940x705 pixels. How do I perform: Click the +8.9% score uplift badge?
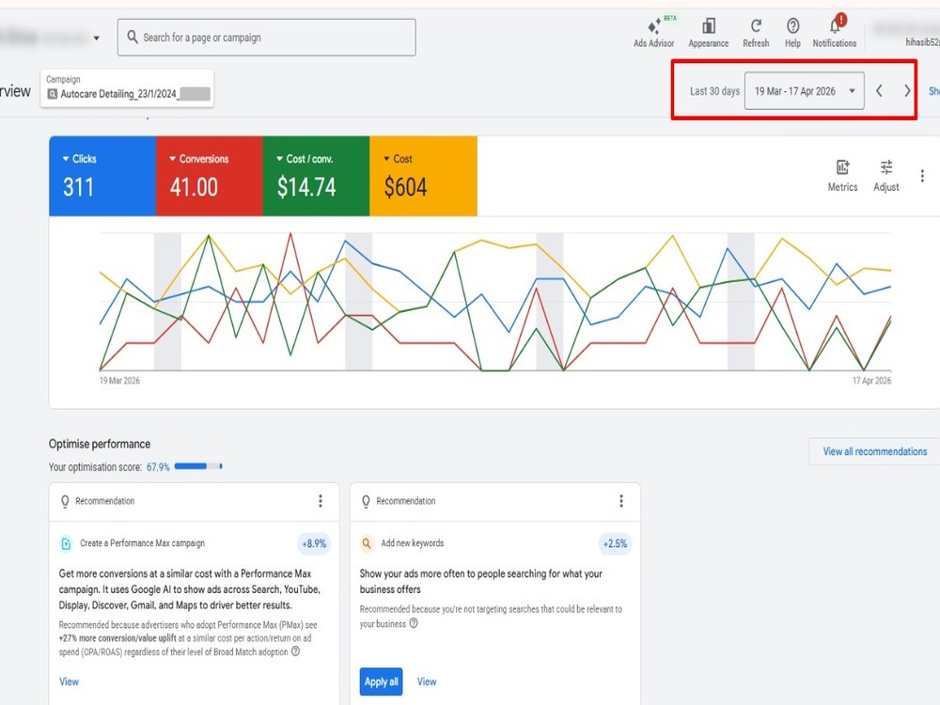click(314, 543)
